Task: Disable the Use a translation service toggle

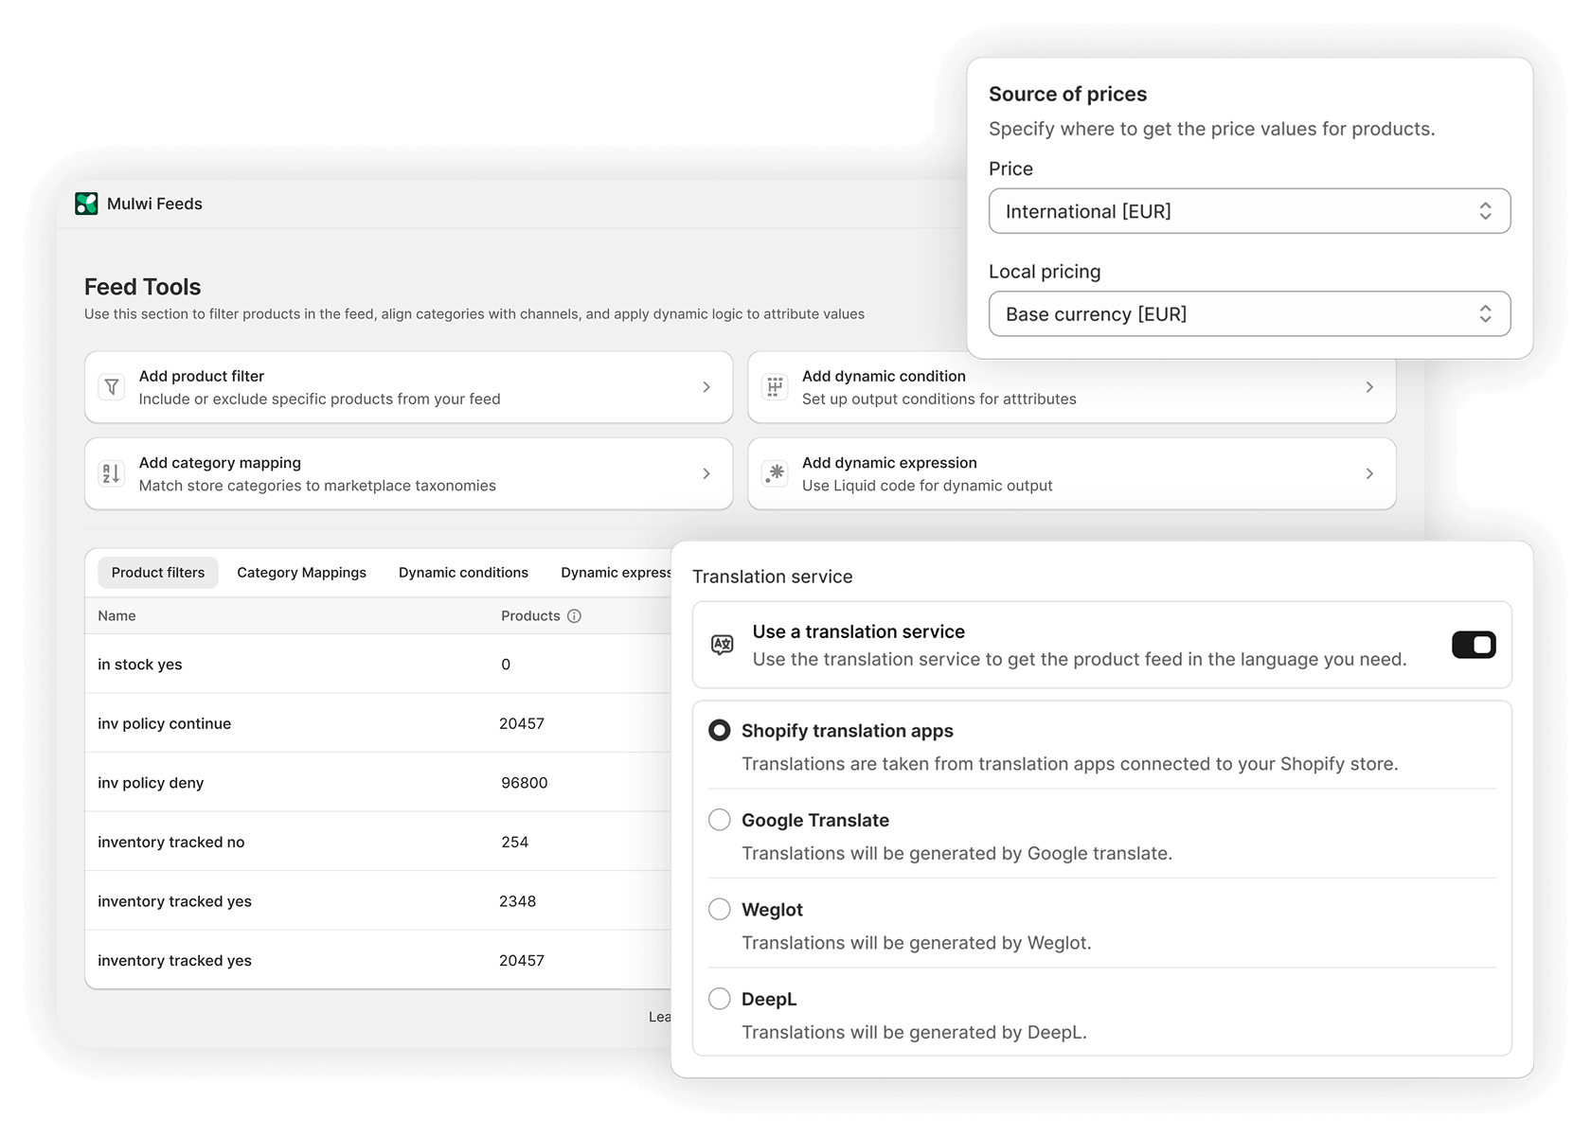Action: pyautogui.click(x=1474, y=646)
